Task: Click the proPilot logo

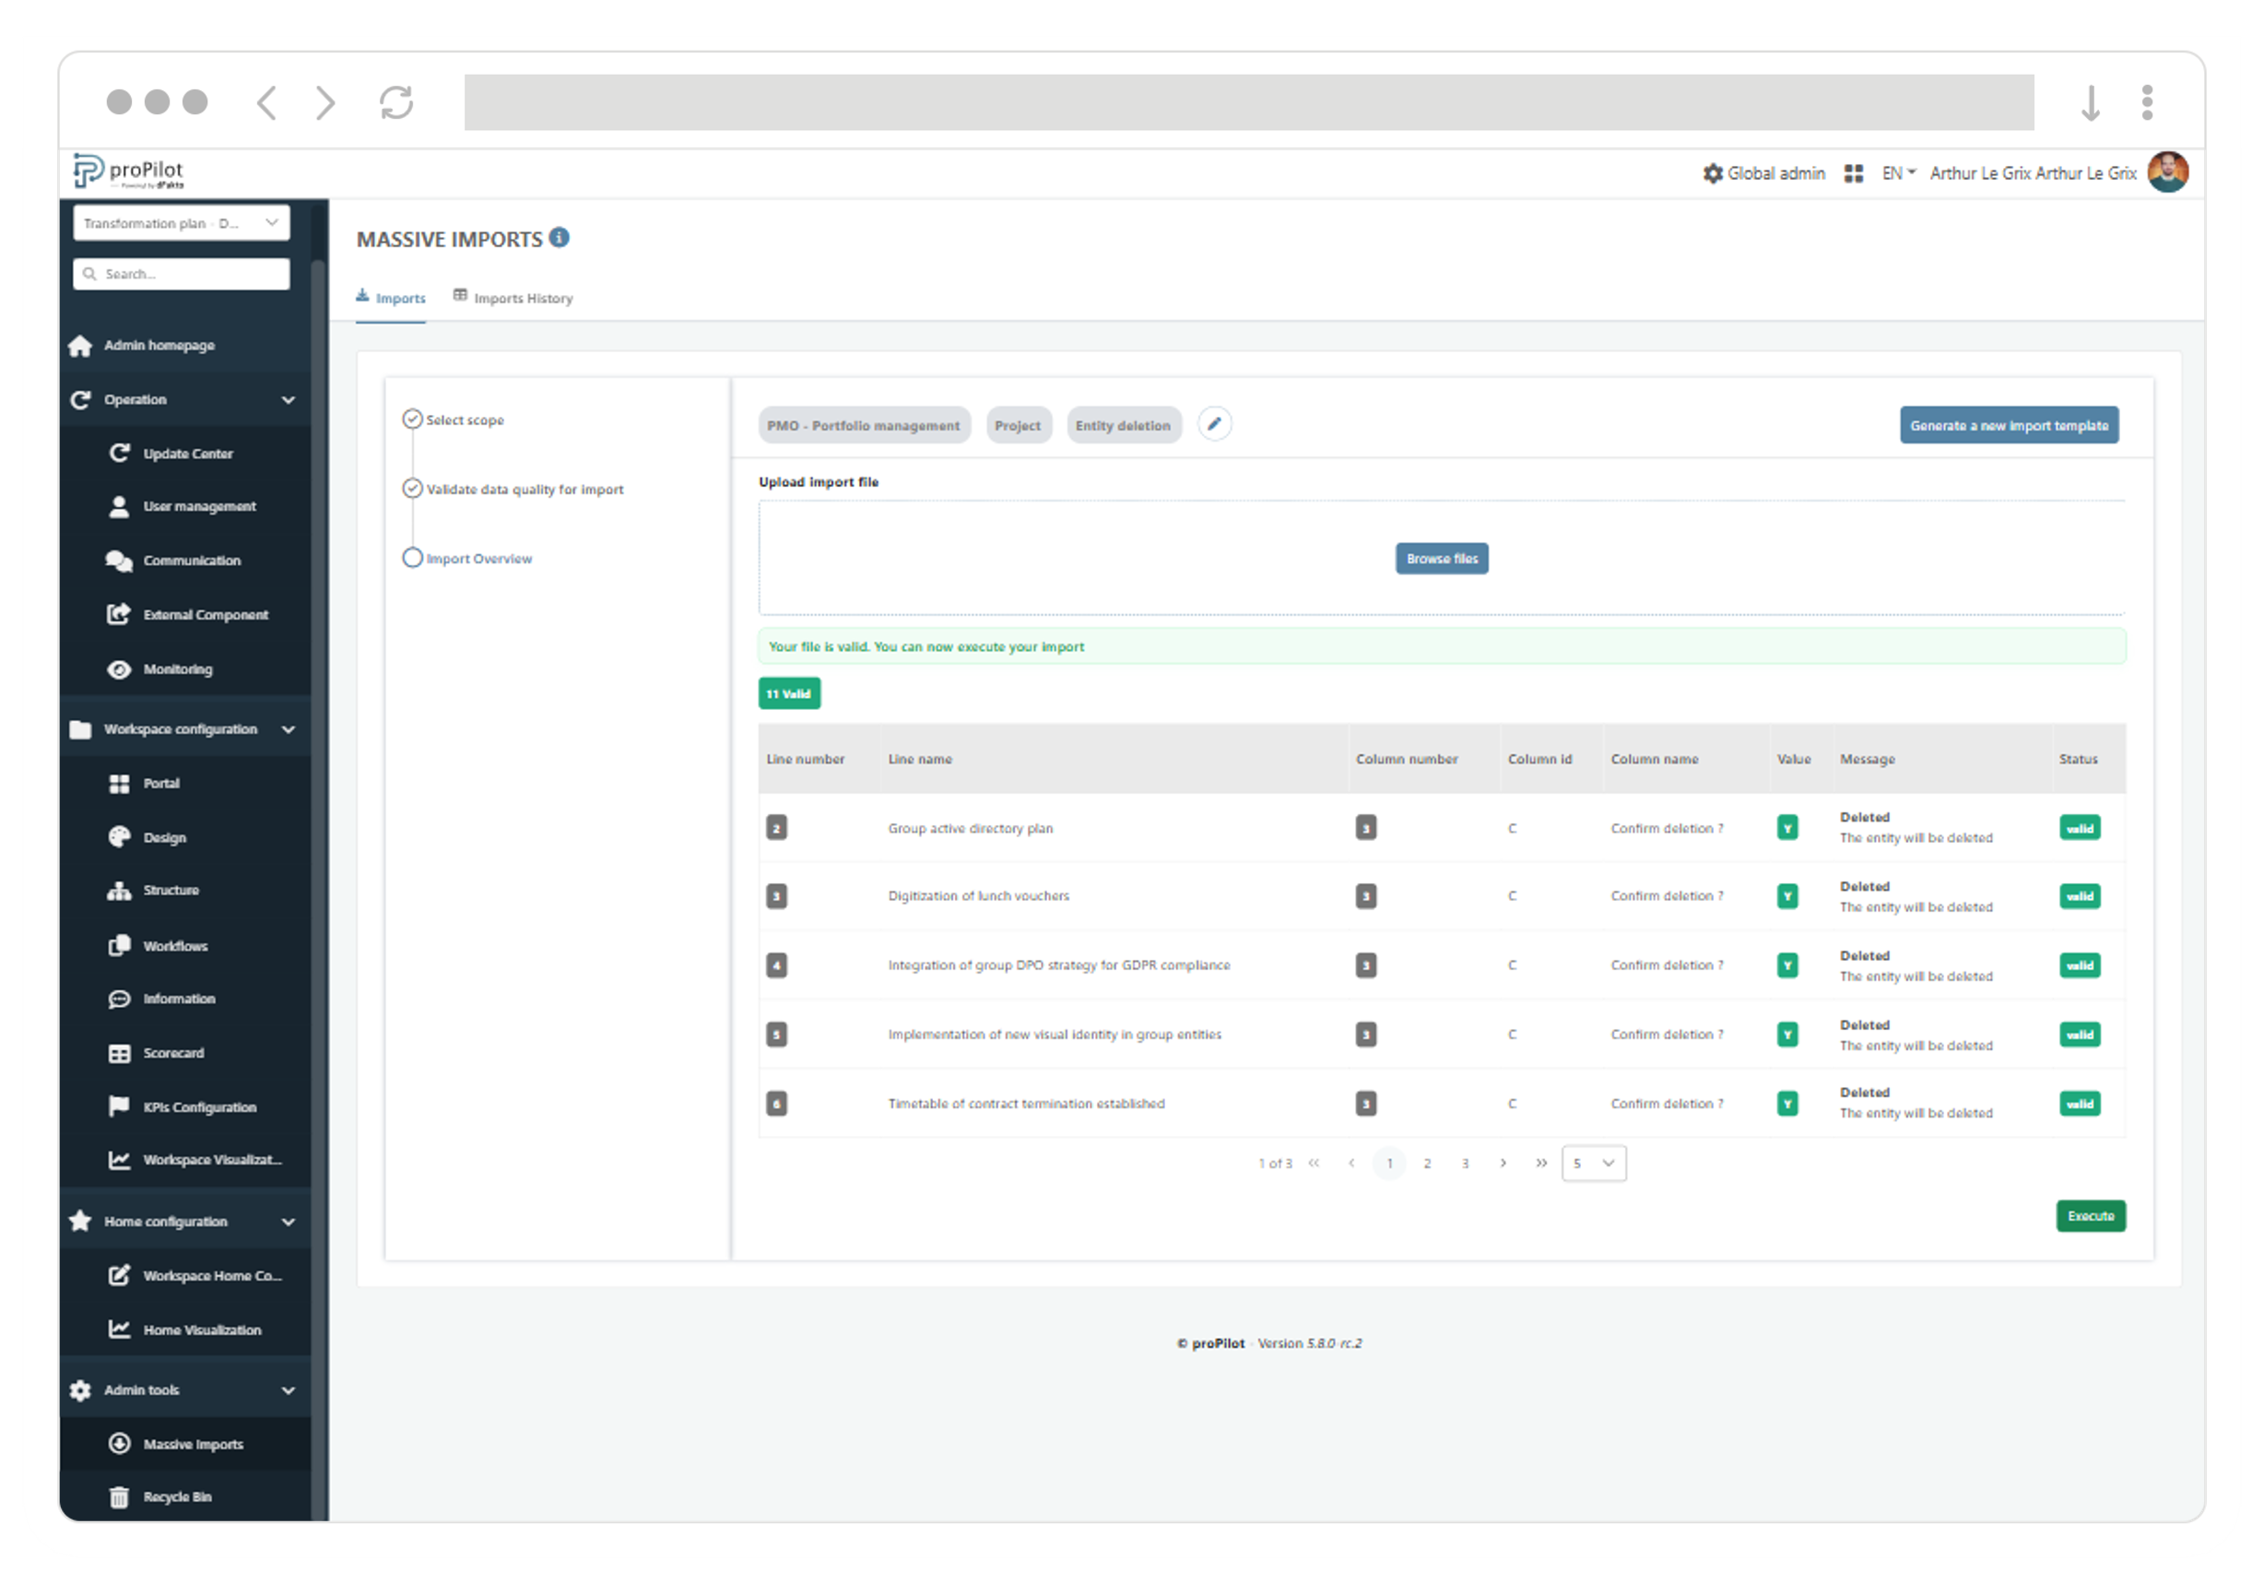Action: pyautogui.click(x=128, y=171)
